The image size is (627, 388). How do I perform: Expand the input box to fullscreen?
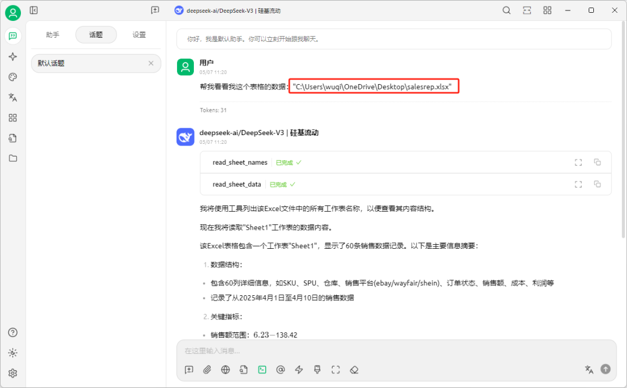point(336,369)
